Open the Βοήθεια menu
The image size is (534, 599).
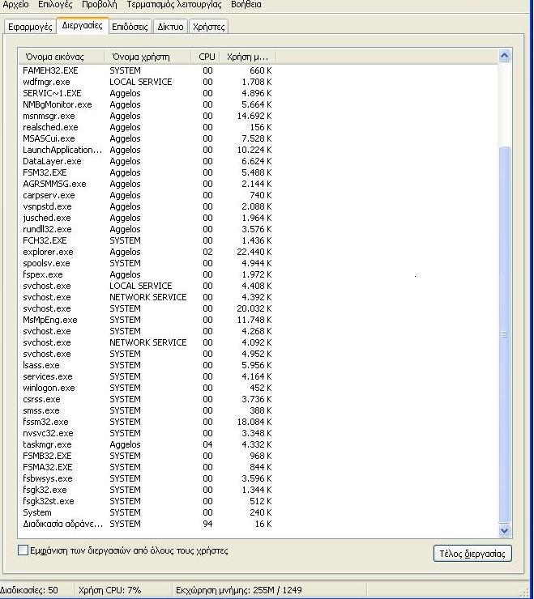246,5
